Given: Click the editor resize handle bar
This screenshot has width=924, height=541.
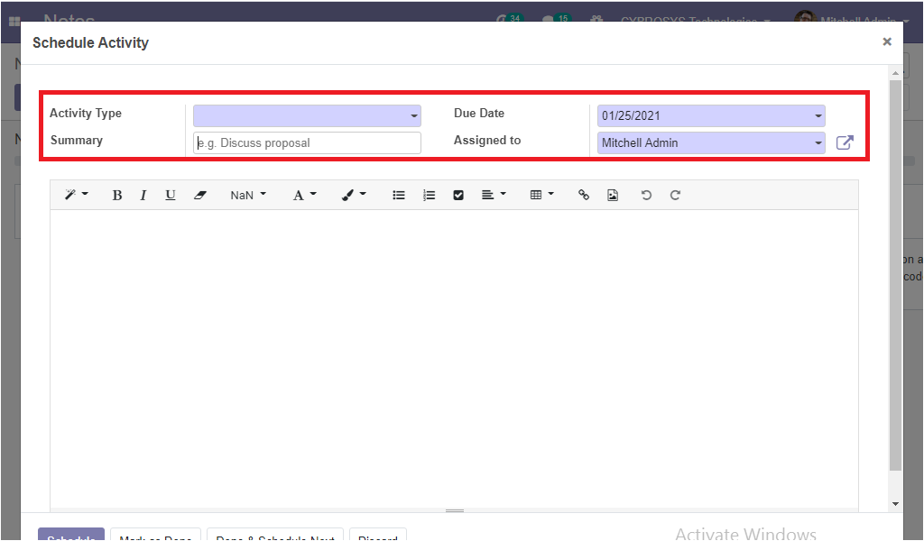Looking at the screenshot, I should [455, 510].
